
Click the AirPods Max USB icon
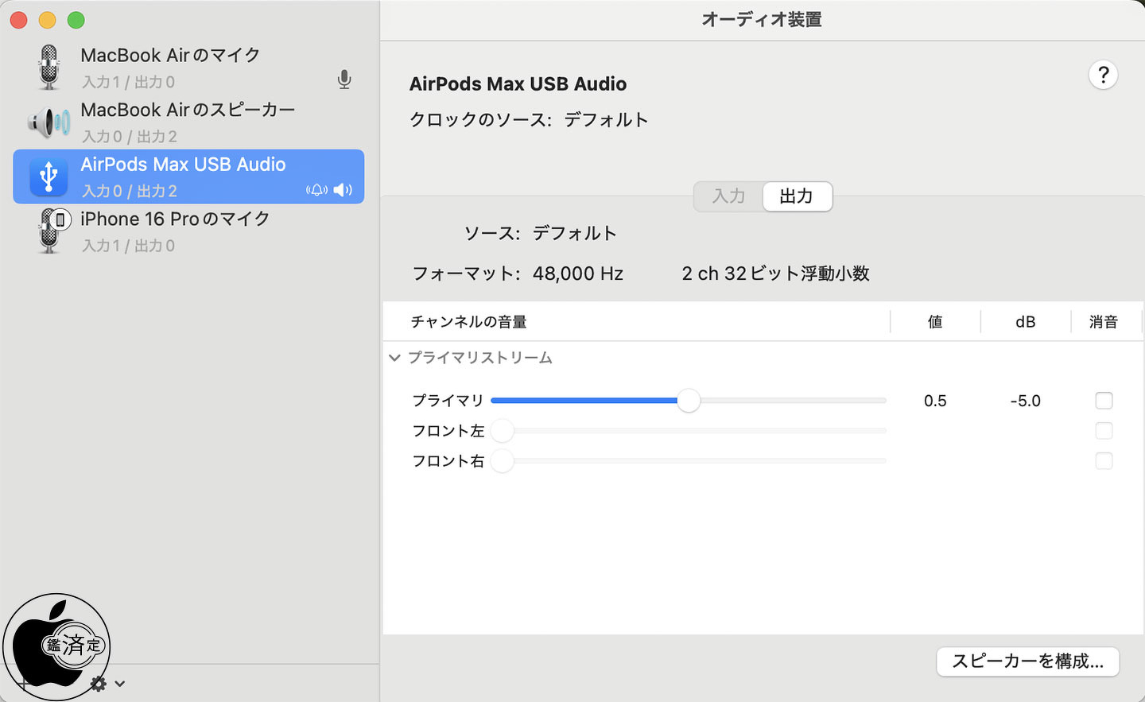click(49, 176)
